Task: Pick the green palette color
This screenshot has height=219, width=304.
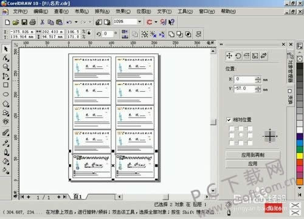Action: click(x=300, y=150)
